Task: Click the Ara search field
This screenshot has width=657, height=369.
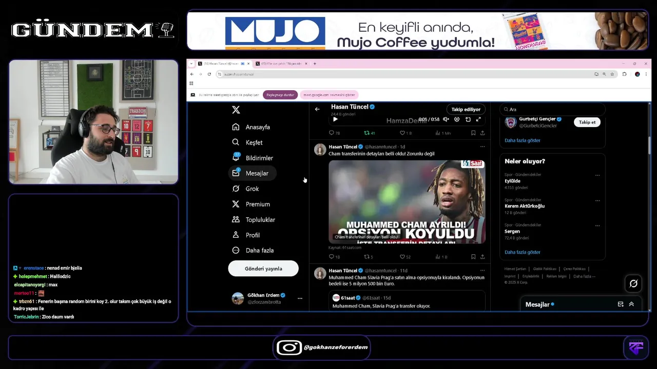Action: 552,109
